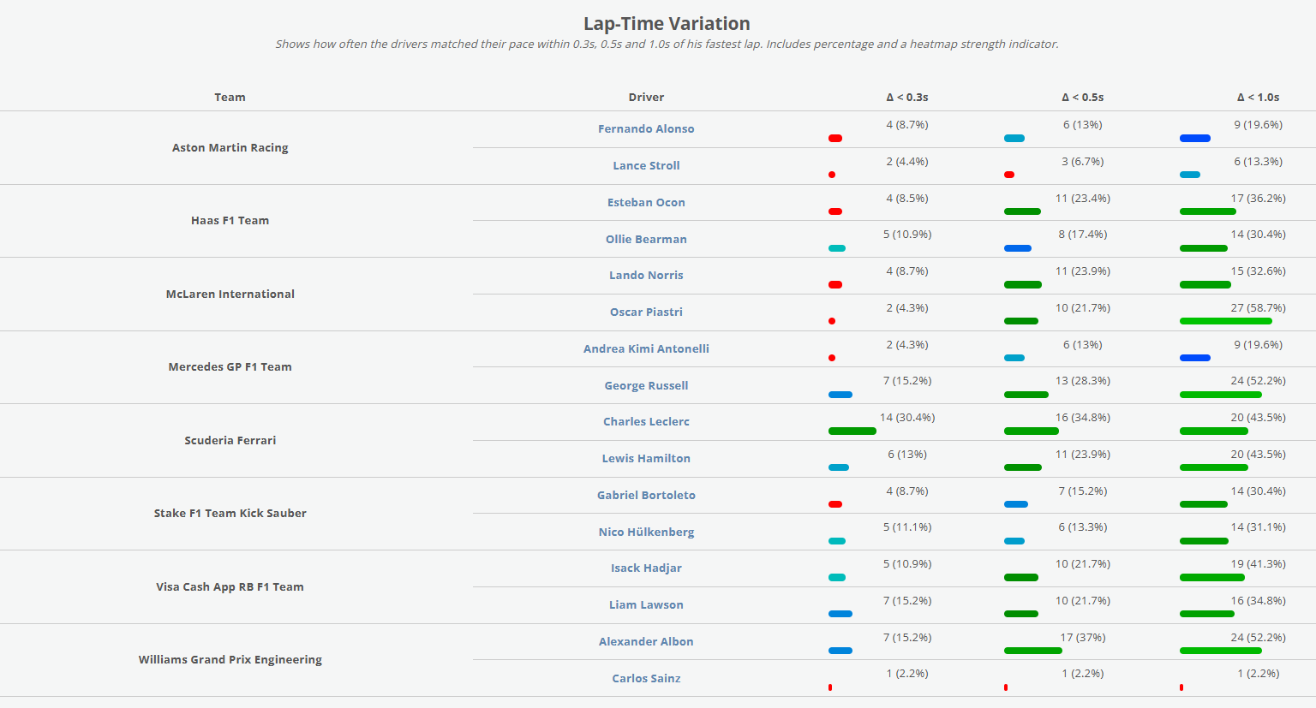Select the Visa Cash App RB F1 Team cell

pyautogui.click(x=230, y=586)
